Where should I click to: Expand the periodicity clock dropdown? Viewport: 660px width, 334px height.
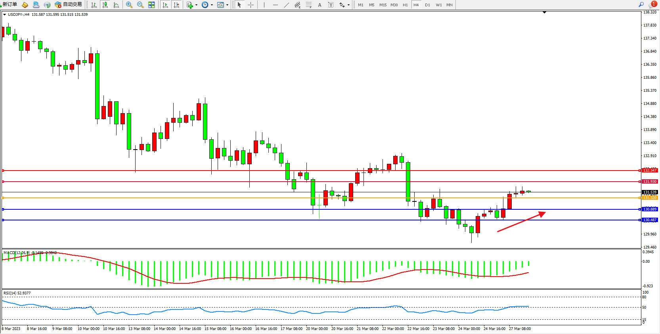(212, 5)
